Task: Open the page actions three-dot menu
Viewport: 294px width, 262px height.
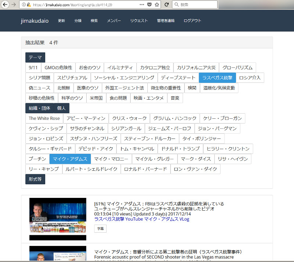Action: click(x=142, y=5)
